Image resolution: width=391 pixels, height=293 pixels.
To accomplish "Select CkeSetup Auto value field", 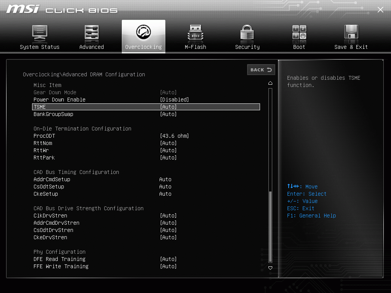I will coord(165,194).
